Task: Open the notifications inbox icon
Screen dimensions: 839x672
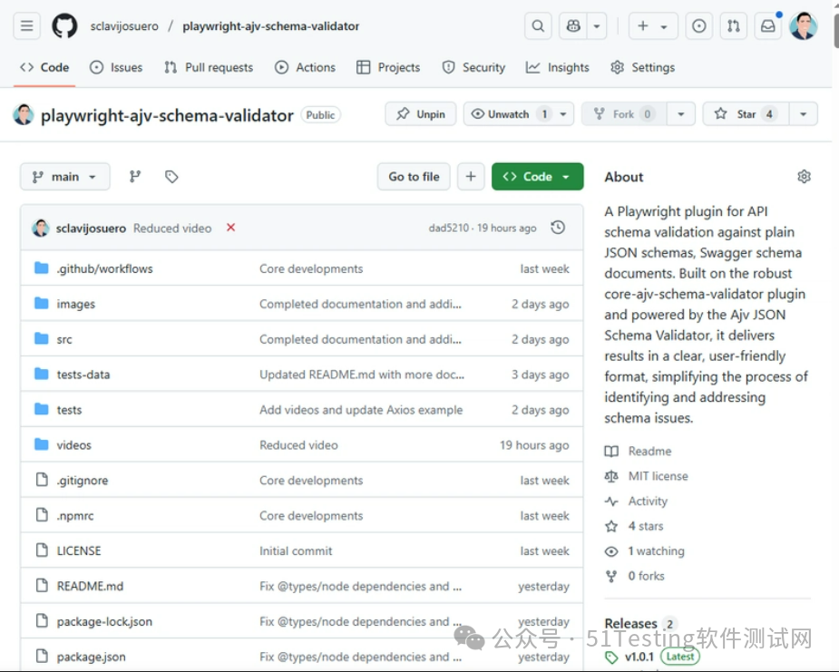Action: [x=768, y=25]
